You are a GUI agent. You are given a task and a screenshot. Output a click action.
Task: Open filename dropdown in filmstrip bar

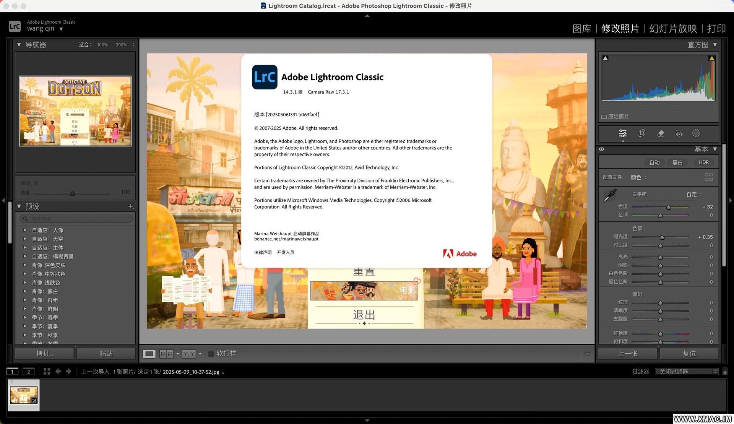[223, 373]
